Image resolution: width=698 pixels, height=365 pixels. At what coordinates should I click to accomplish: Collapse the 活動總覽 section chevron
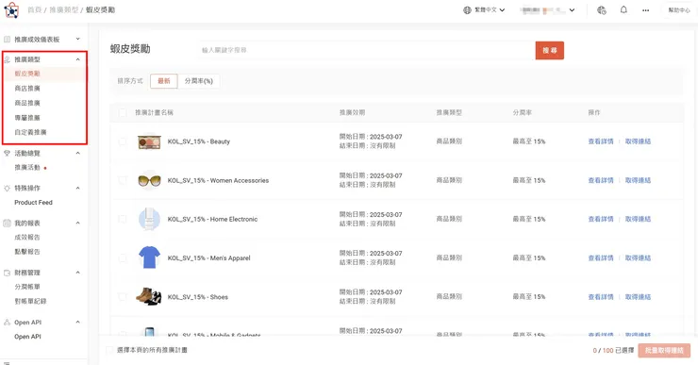point(78,153)
